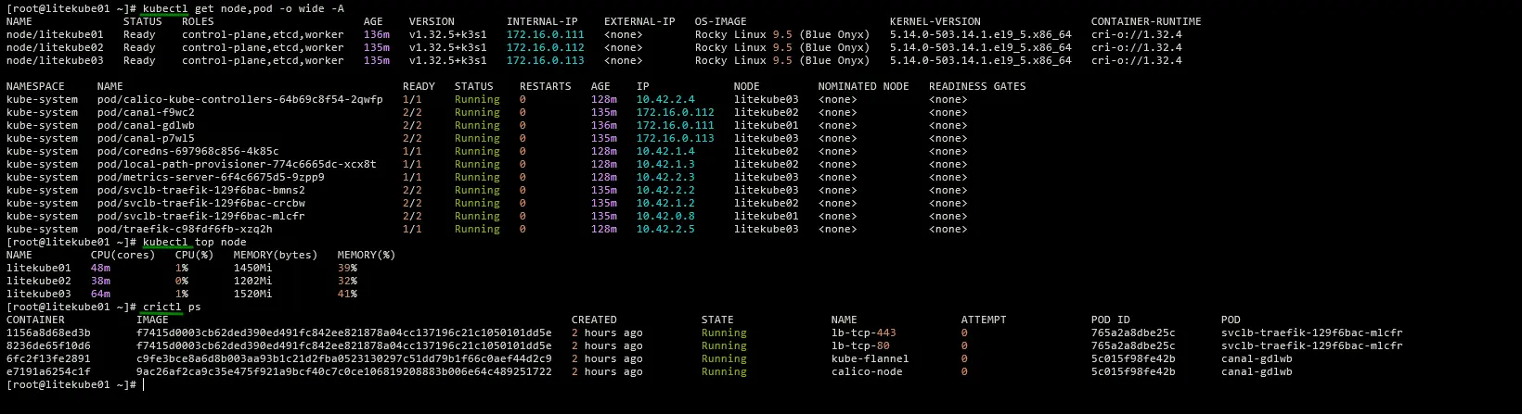Click pod IP 10.42.2.3
The width and height of the screenshot is (1522, 414).
click(x=665, y=177)
